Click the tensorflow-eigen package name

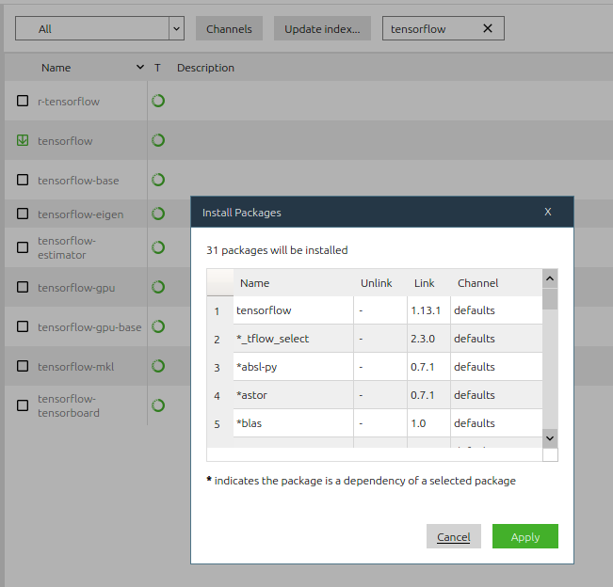[x=81, y=214]
